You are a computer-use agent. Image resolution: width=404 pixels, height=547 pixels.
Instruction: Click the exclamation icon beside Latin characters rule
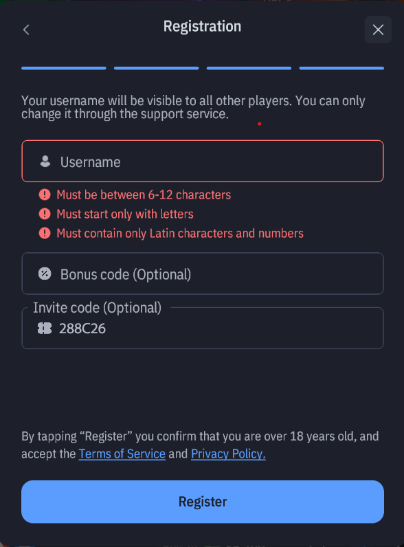point(45,233)
